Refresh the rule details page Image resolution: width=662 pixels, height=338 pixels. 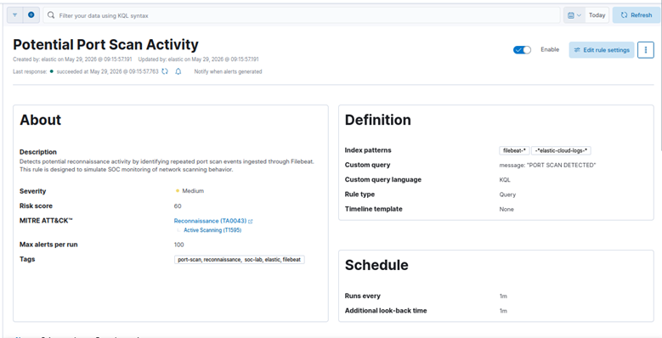pyautogui.click(x=637, y=15)
